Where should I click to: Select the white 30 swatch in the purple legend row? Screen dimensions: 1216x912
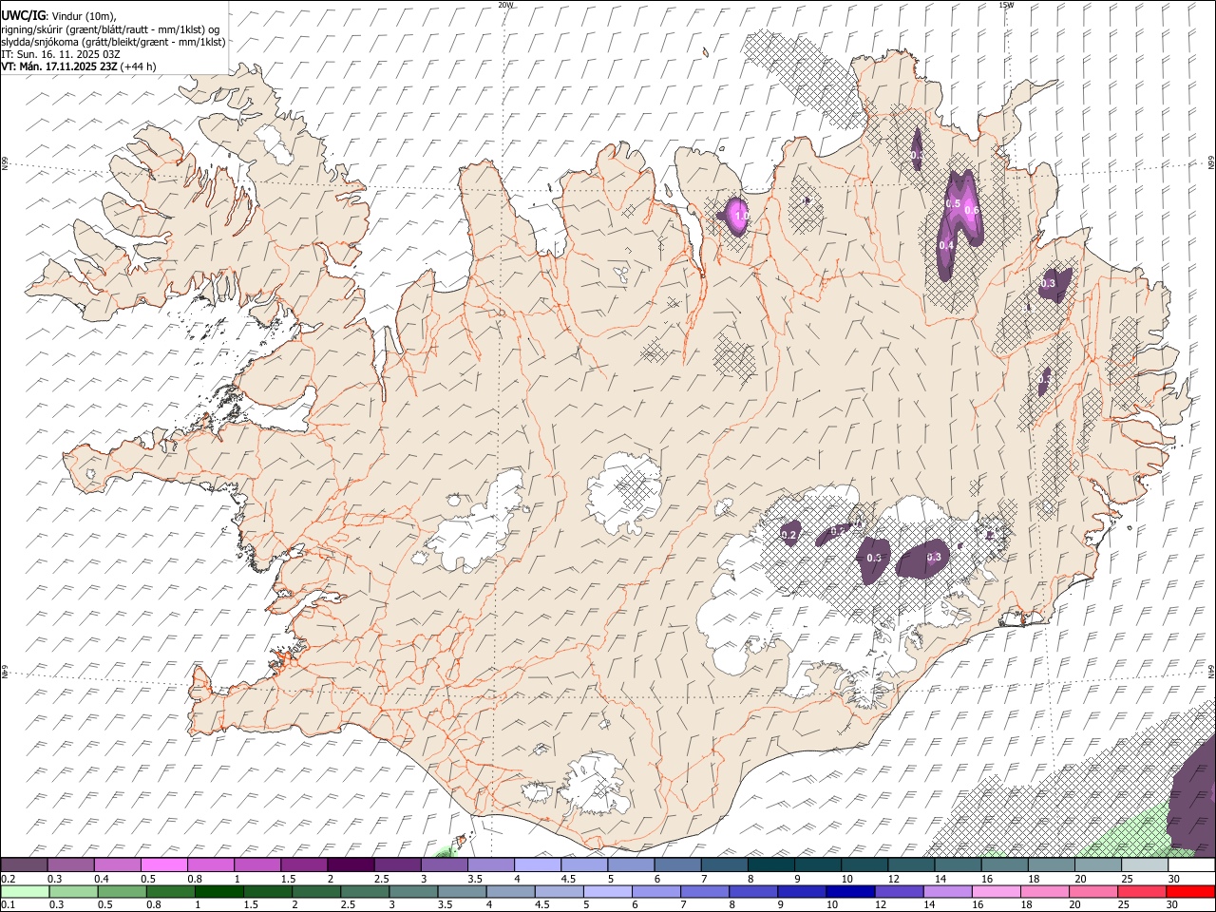tap(1191, 864)
